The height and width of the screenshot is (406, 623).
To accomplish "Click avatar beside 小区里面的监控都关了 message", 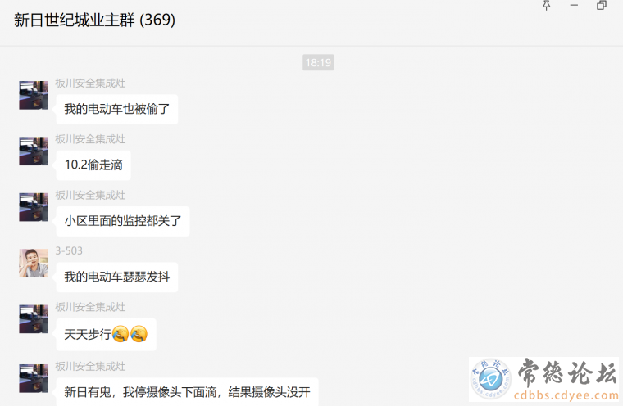I will point(34,207).
